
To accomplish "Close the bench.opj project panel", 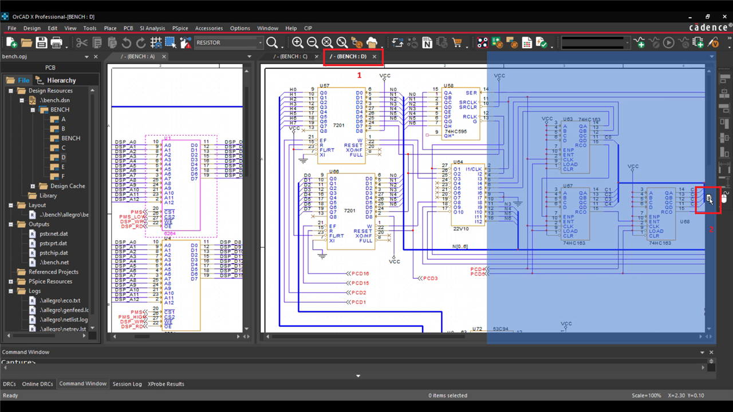I will 96,57.
